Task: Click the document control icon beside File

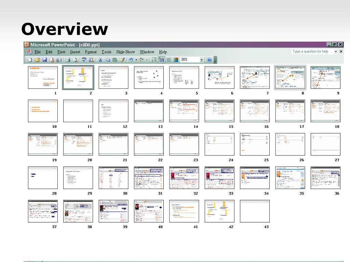Action: (29, 52)
